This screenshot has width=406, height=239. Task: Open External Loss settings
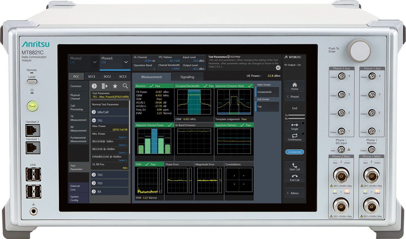click(x=79, y=188)
